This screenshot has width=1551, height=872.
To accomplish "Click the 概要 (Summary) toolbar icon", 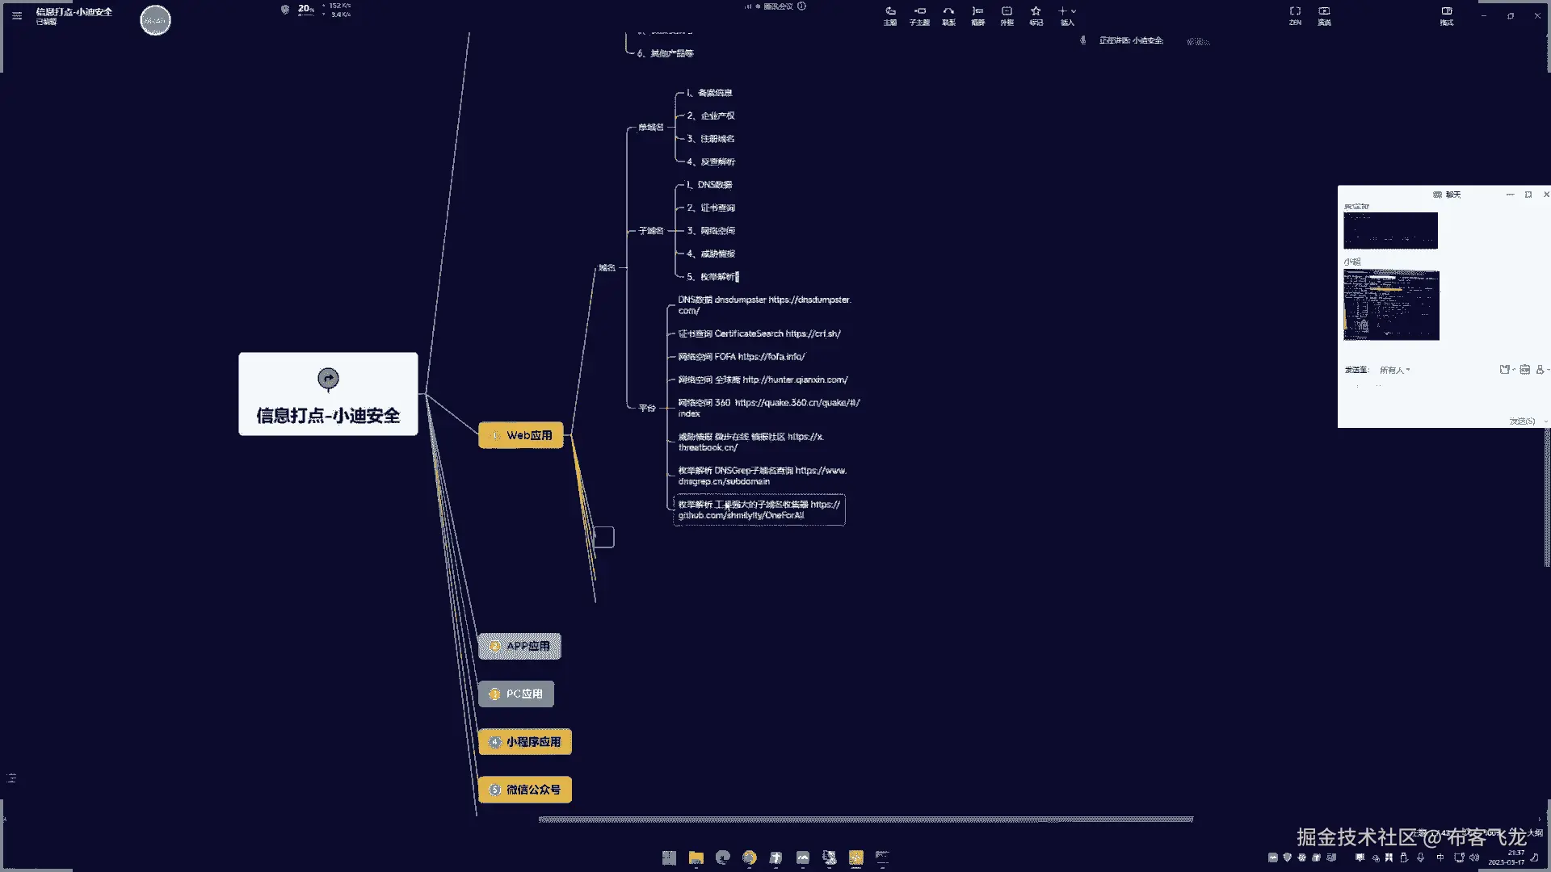I will click(x=977, y=15).
